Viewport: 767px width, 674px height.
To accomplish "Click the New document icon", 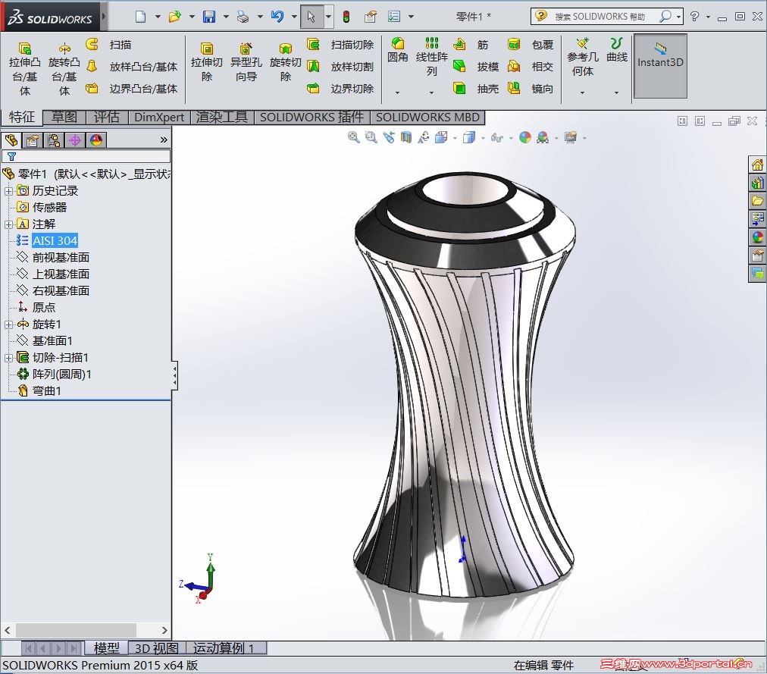I will click(x=140, y=17).
